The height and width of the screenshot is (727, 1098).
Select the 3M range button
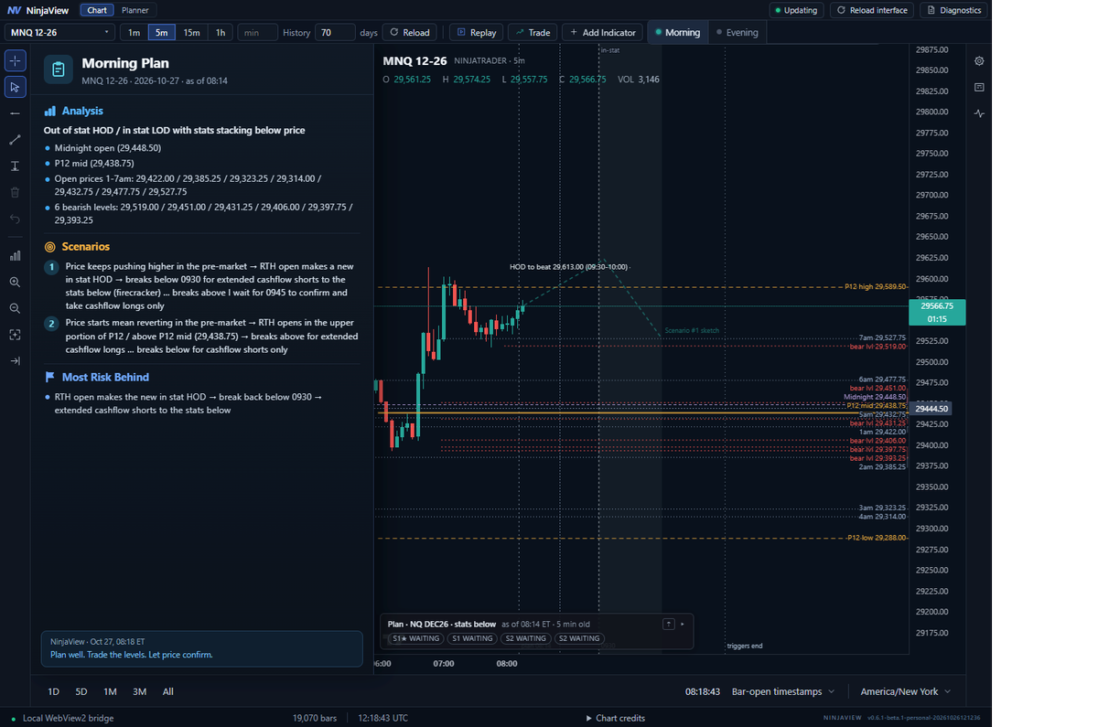click(x=139, y=691)
